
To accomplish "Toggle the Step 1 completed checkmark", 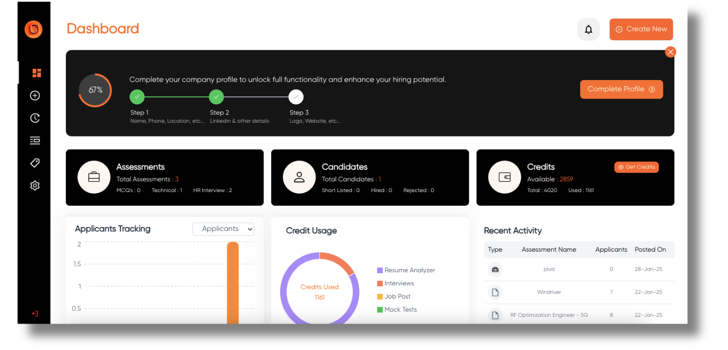I will (x=137, y=96).
